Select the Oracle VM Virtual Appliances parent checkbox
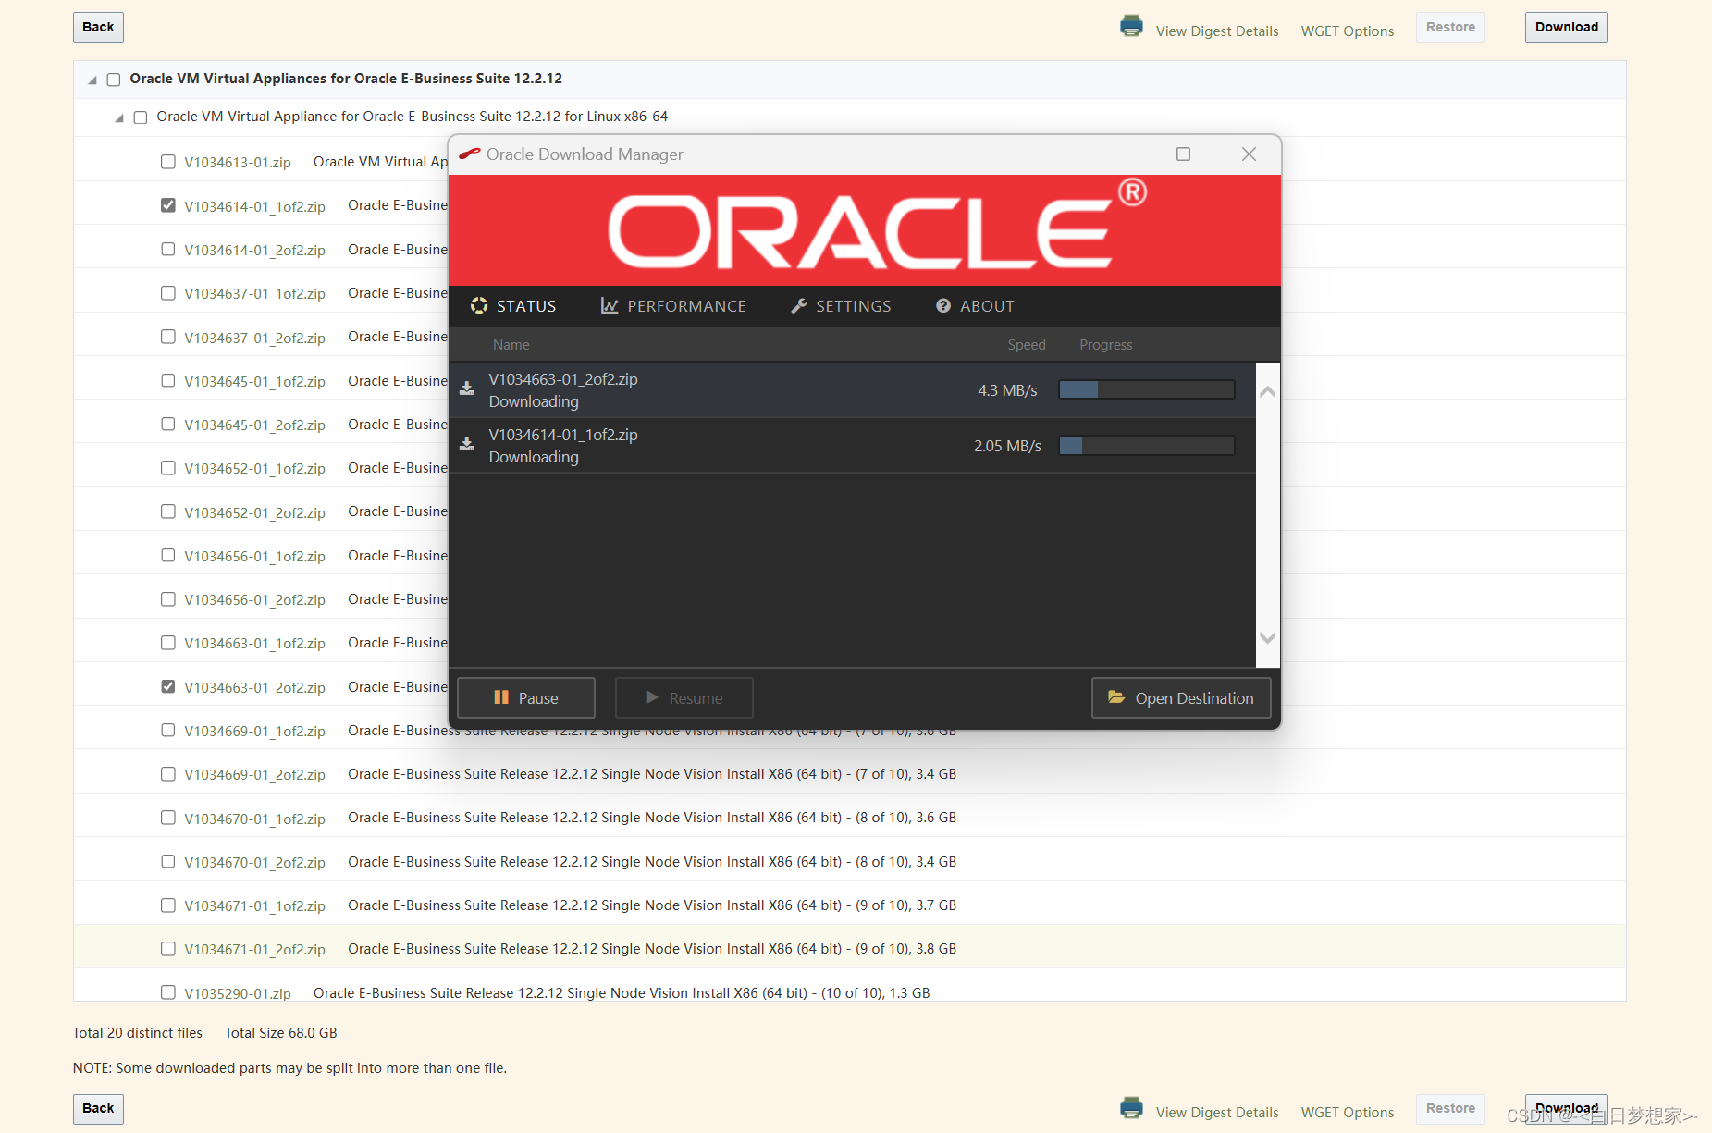1712x1133 pixels. 113,80
